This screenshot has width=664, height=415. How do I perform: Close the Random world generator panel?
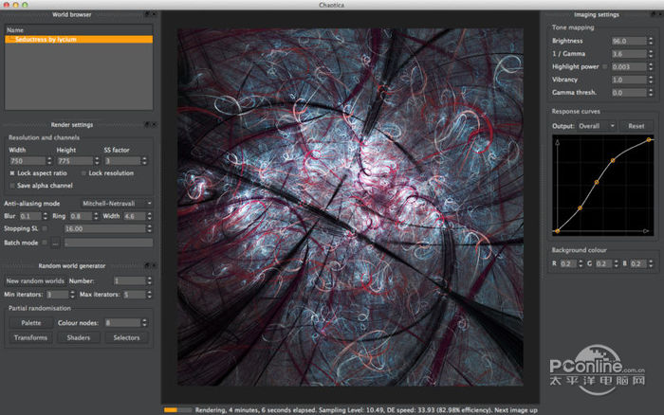tap(153, 266)
